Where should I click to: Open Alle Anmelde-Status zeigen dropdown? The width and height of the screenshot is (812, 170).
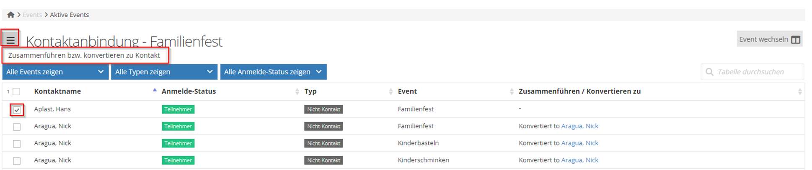[x=273, y=72]
